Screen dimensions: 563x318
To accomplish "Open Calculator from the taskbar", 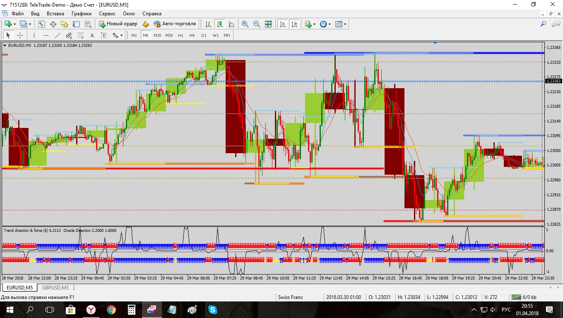I will (132, 309).
